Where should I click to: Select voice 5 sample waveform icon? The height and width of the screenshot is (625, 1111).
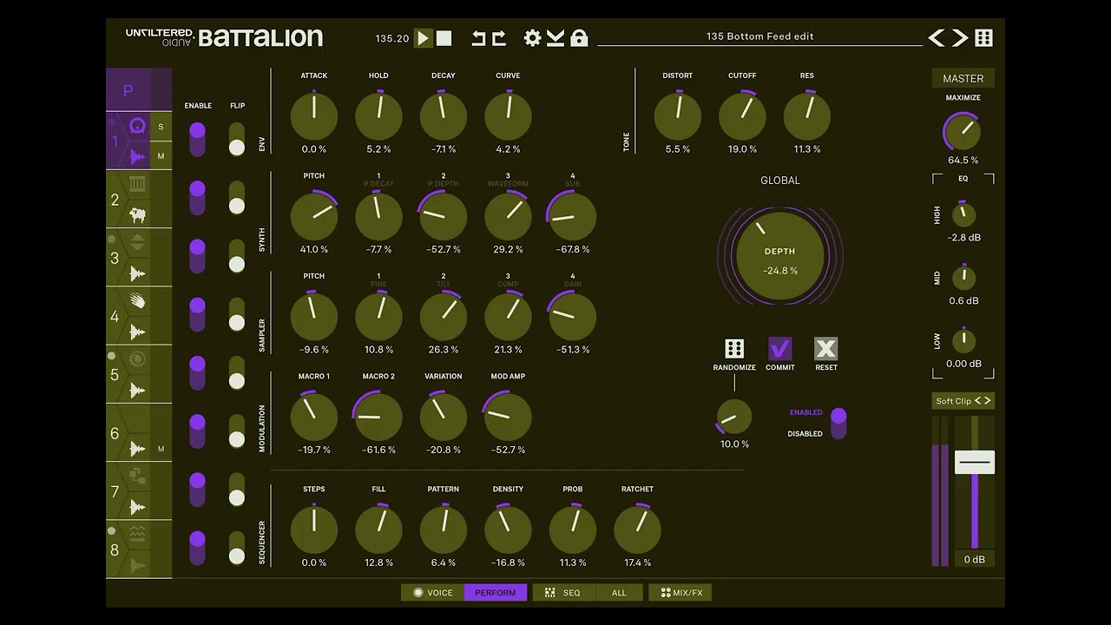point(137,390)
